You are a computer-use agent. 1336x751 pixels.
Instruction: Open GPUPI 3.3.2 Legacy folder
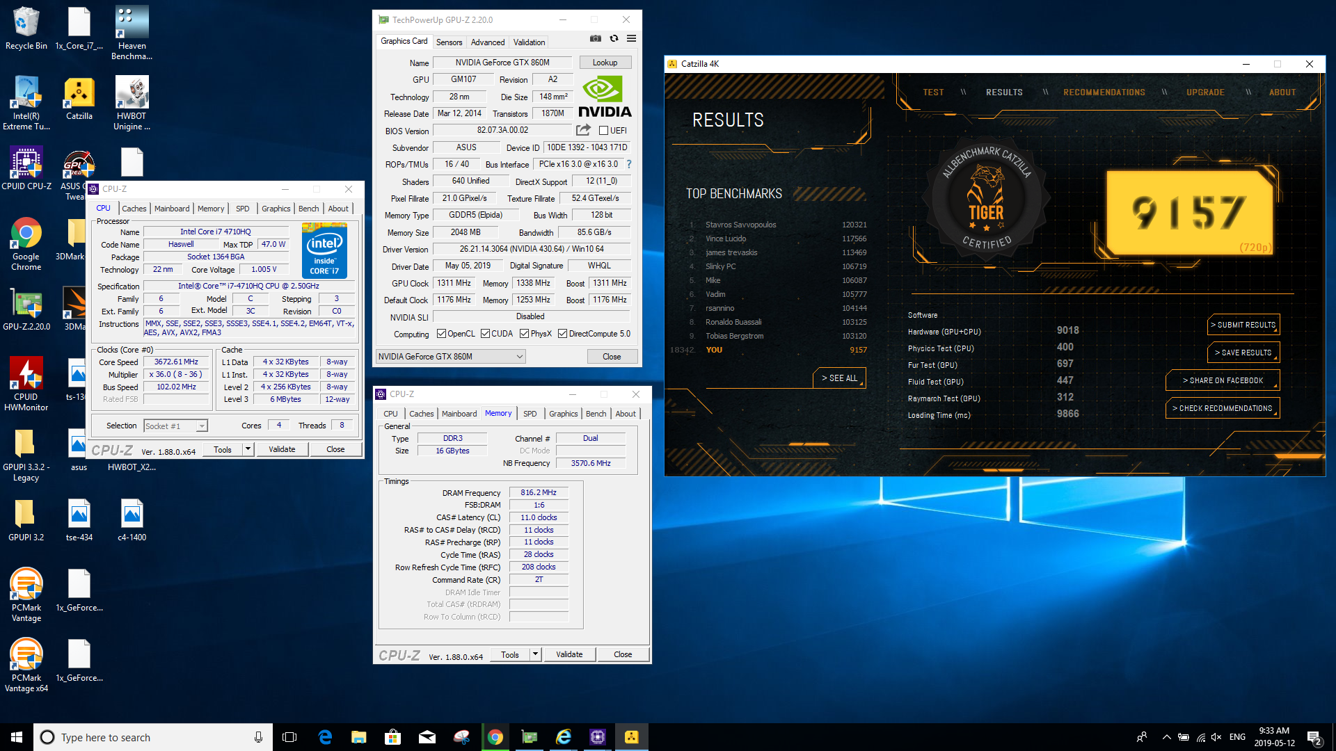point(26,455)
